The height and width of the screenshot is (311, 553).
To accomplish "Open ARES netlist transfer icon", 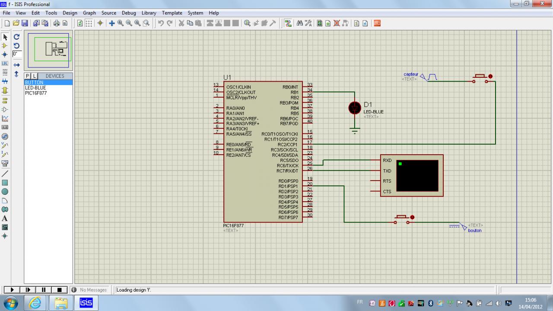I will pyautogui.click(x=377, y=23).
